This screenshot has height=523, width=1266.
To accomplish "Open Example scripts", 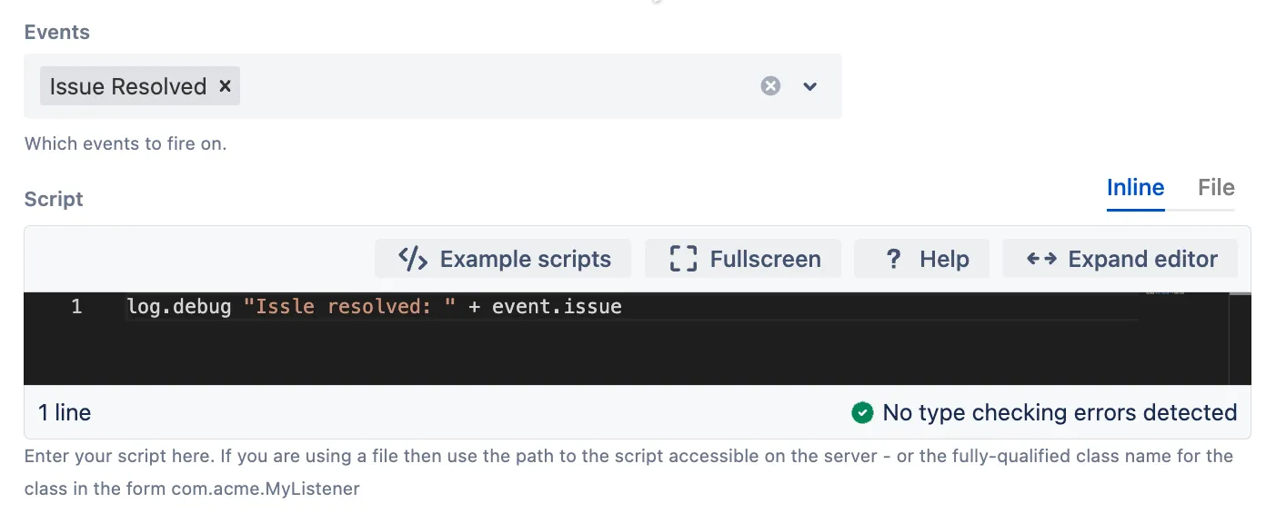I will pos(504,259).
